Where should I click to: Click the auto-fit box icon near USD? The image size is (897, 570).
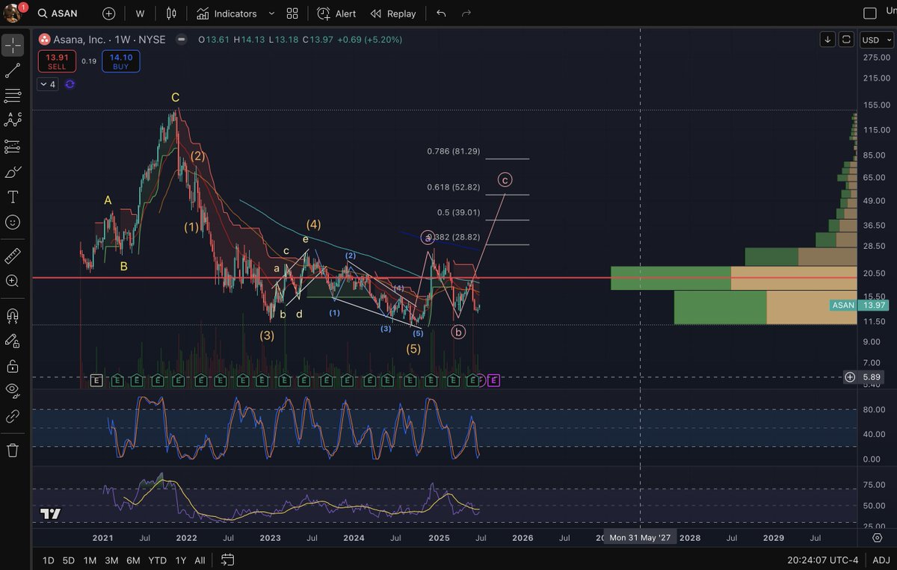click(x=846, y=39)
